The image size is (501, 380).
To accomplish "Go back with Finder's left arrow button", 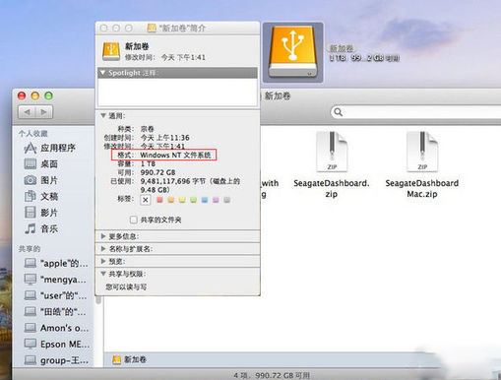I will pos(27,112).
